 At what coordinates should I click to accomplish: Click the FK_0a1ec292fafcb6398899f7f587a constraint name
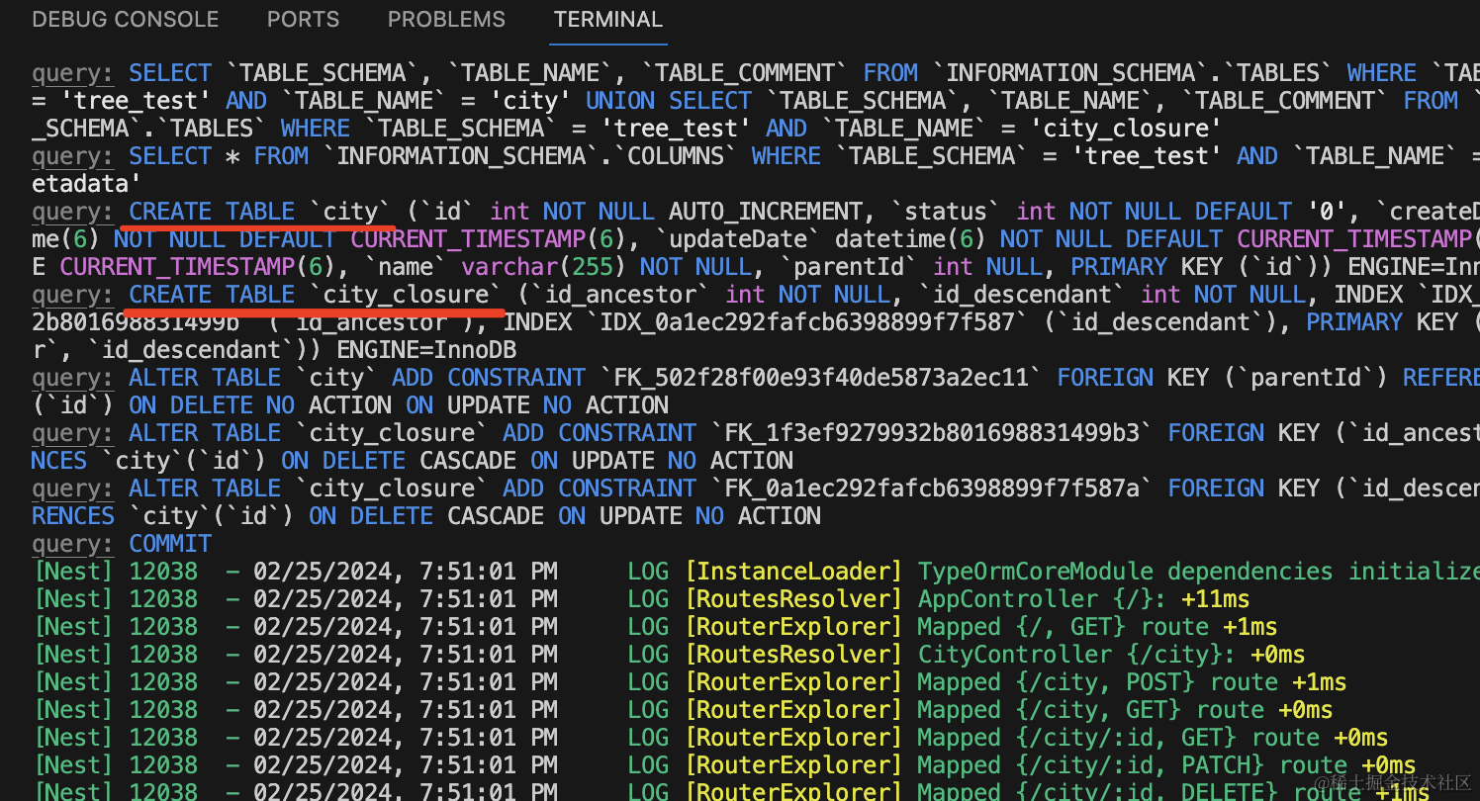pos(932,489)
